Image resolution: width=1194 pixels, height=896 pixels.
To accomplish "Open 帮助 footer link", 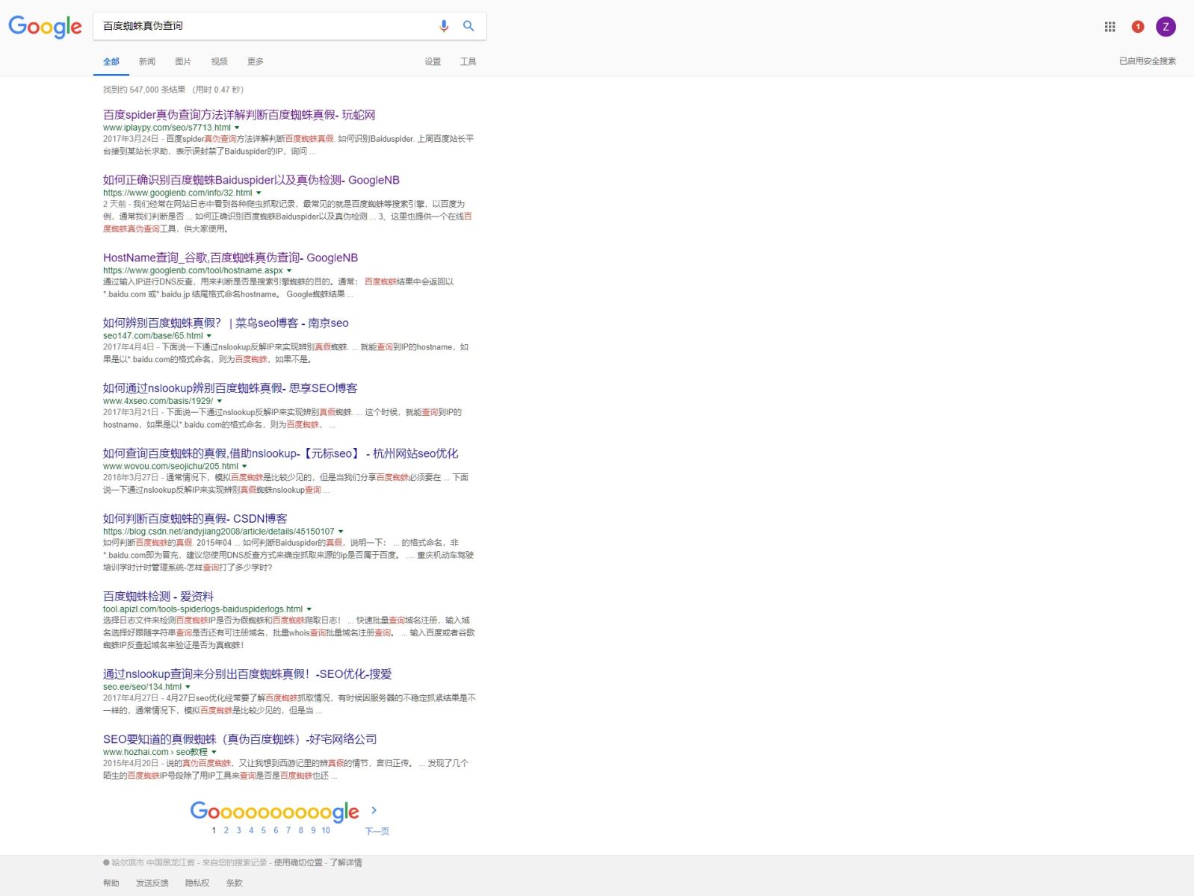I will (x=111, y=883).
